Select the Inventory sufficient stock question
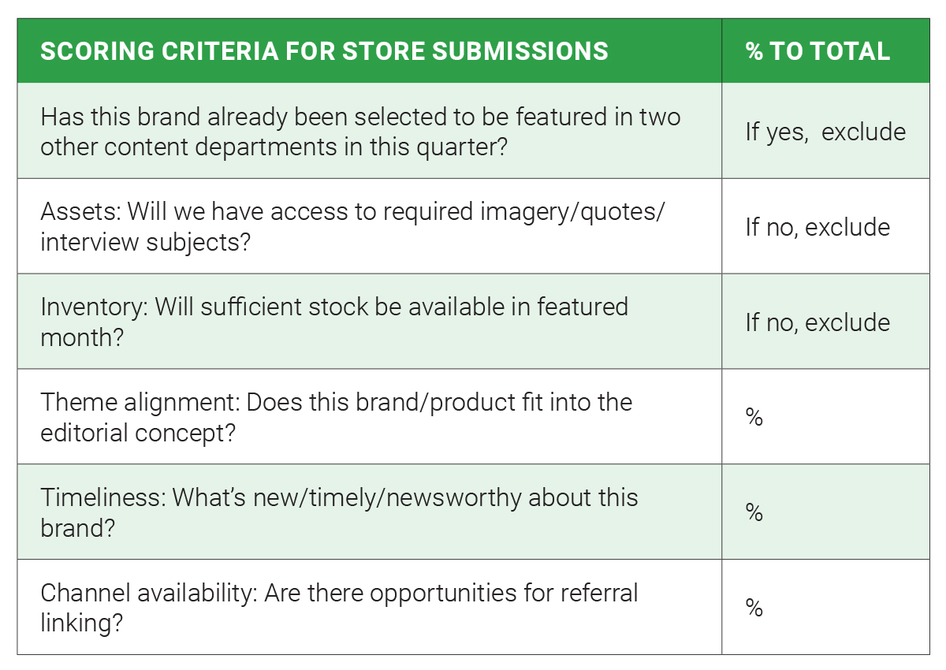 [x=369, y=322]
